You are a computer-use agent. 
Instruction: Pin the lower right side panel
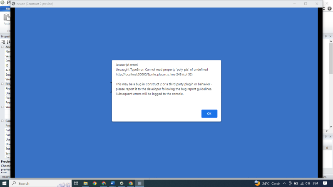tap(326, 137)
